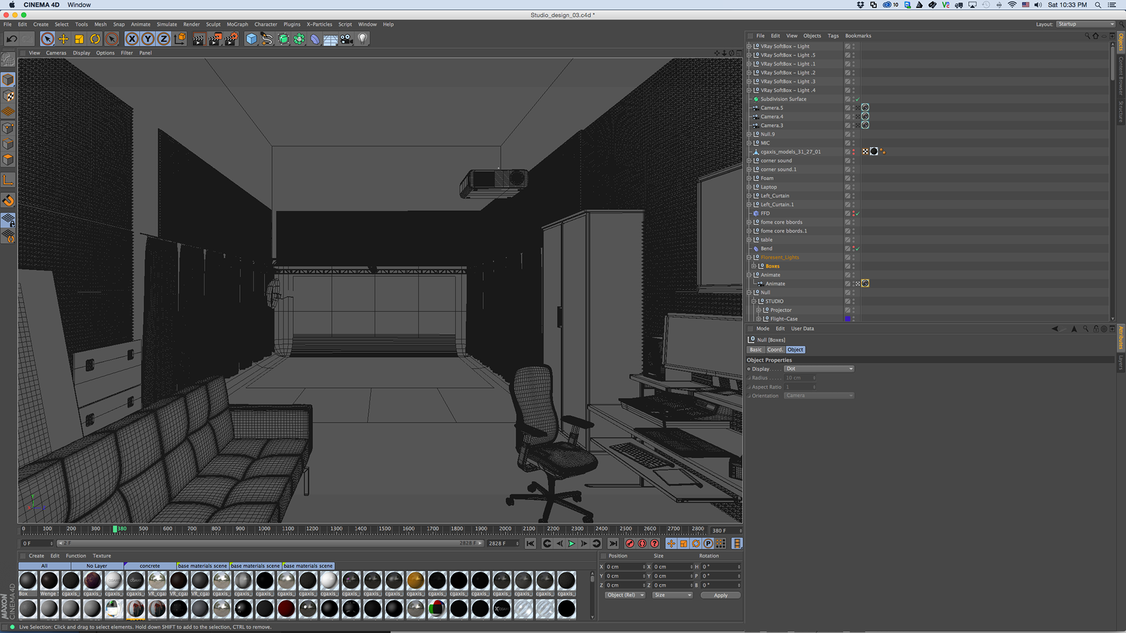Select the Move tool in top toolbar
The width and height of the screenshot is (1126, 633).
point(63,39)
